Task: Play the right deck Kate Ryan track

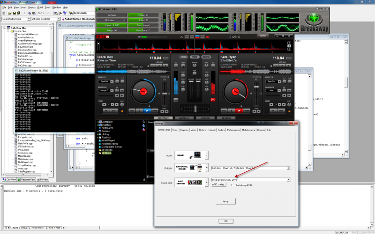Action: pos(239,110)
